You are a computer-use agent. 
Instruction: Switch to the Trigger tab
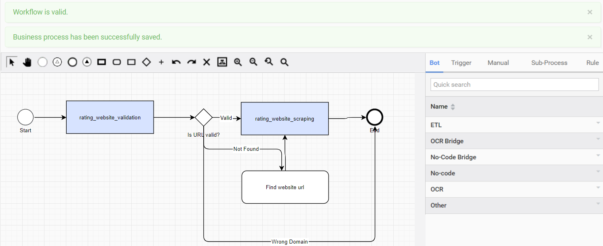tap(461, 63)
